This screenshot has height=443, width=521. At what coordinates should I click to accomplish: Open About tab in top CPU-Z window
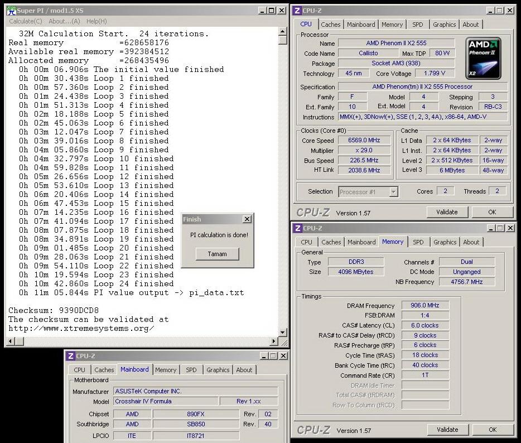pyautogui.click(x=470, y=25)
